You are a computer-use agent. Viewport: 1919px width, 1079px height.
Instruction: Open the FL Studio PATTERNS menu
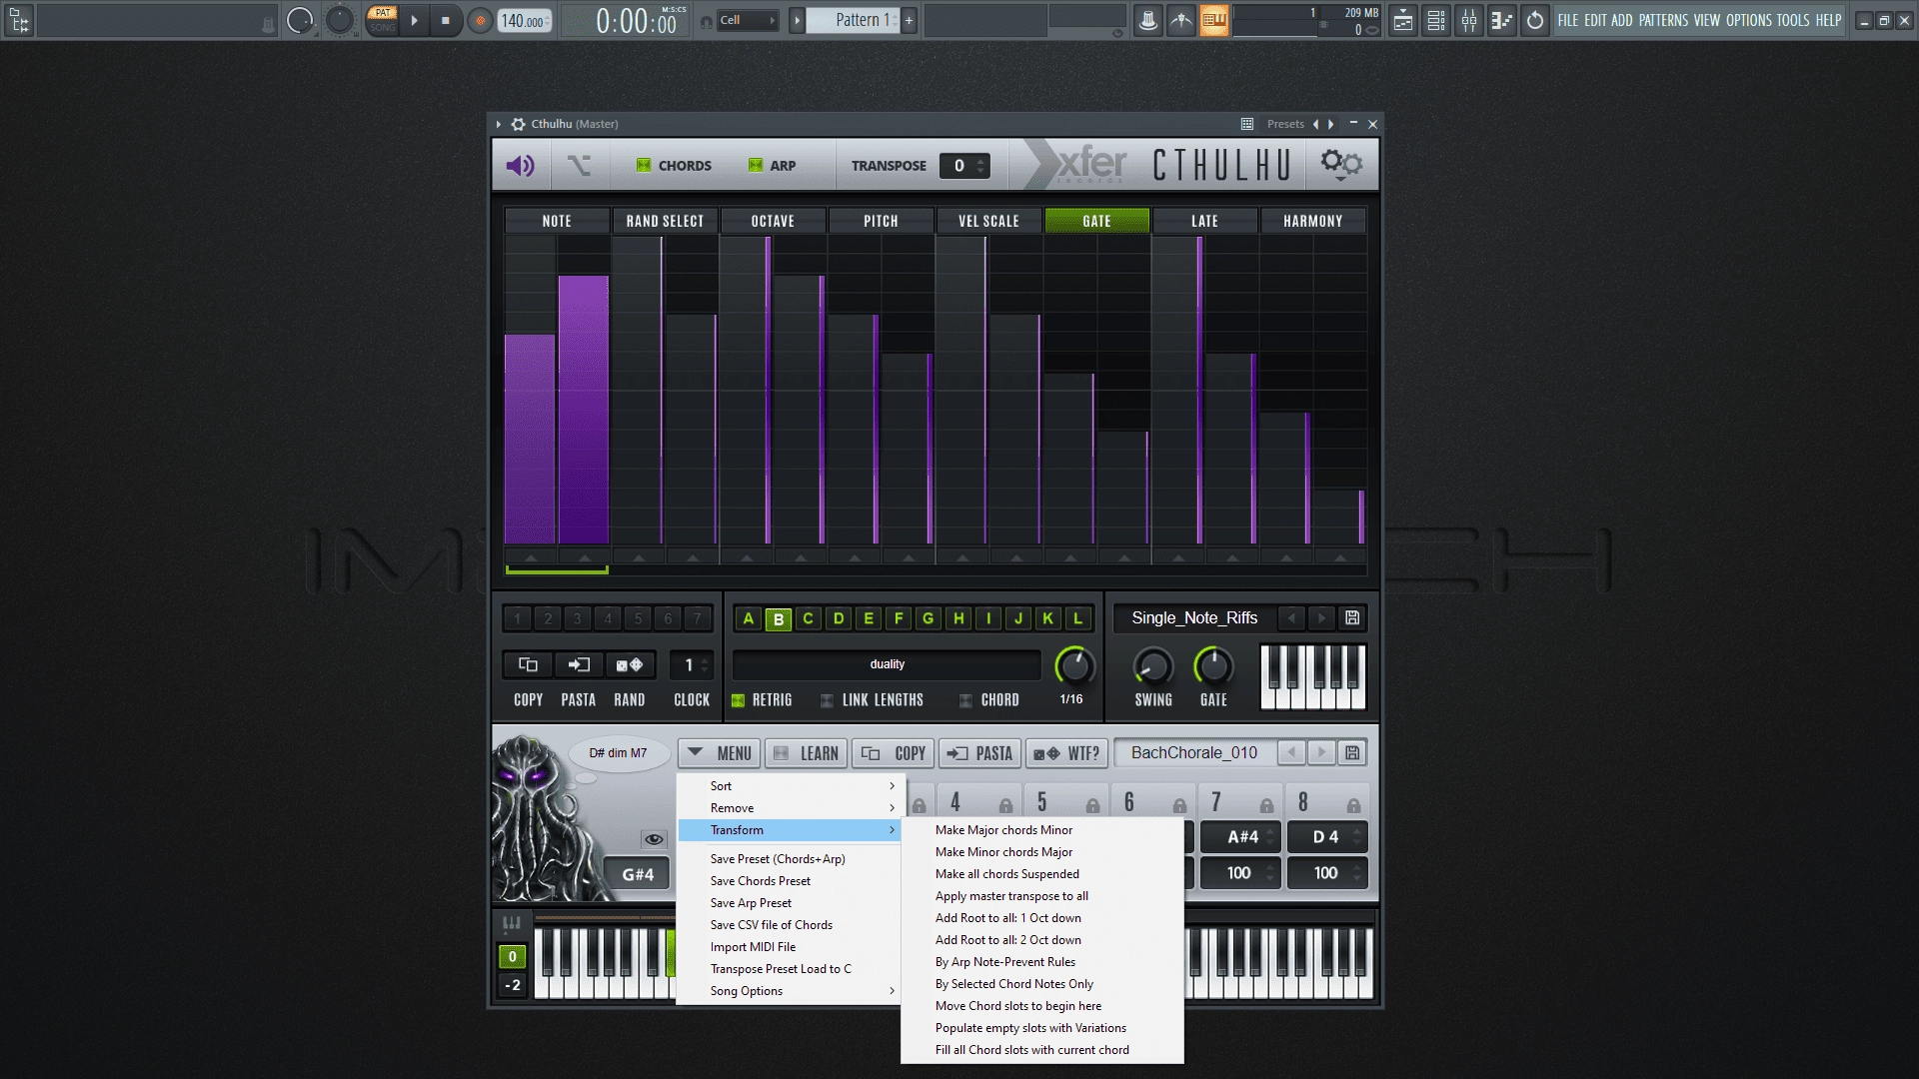click(1663, 20)
